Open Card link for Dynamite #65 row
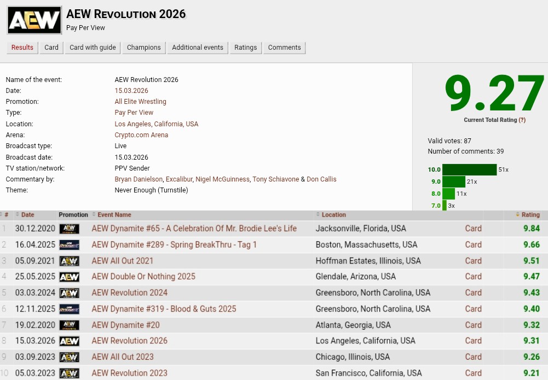548x380 pixels. click(x=473, y=229)
